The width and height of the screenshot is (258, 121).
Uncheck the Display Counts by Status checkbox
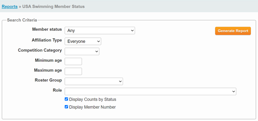[67, 99]
